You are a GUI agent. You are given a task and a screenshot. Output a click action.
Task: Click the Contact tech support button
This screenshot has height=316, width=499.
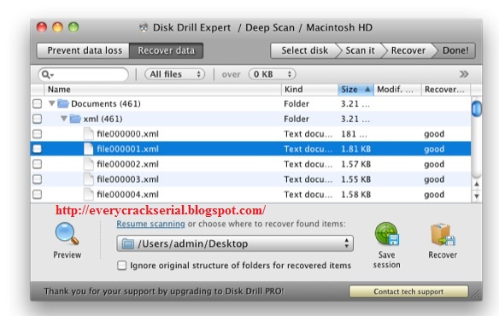pyautogui.click(x=408, y=291)
